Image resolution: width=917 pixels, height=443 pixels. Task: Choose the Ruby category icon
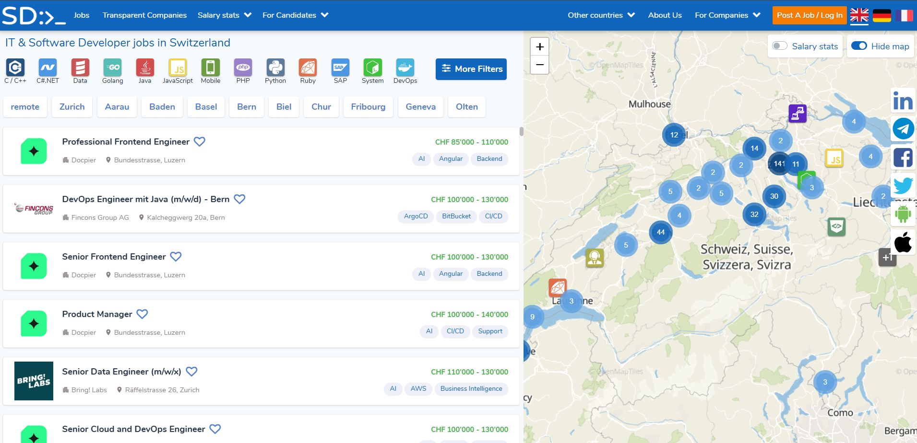pyautogui.click(x=308, y=68)
